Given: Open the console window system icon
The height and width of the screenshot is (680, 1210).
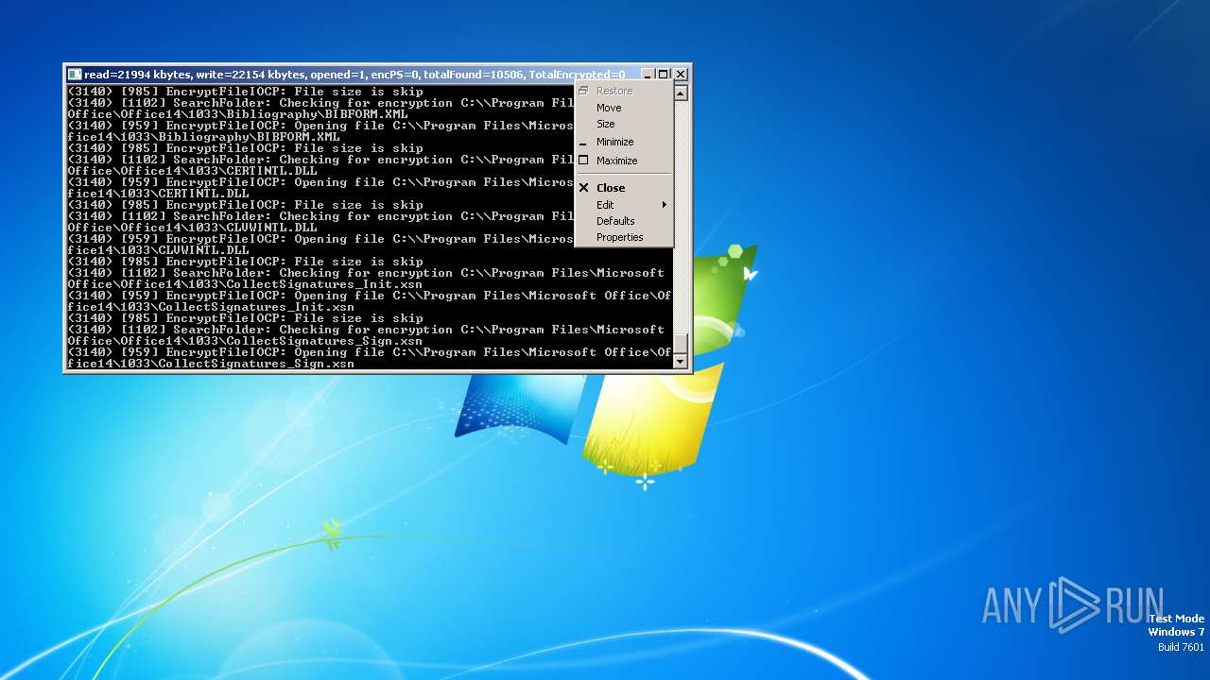Looking at the screenshot, I should click(x=75, y=74).
